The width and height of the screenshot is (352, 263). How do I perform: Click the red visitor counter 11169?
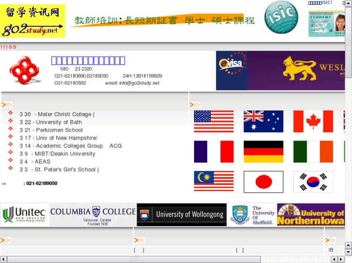8,47
